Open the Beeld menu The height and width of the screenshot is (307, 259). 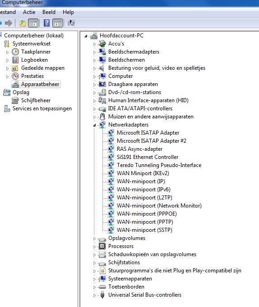(49, 12)
